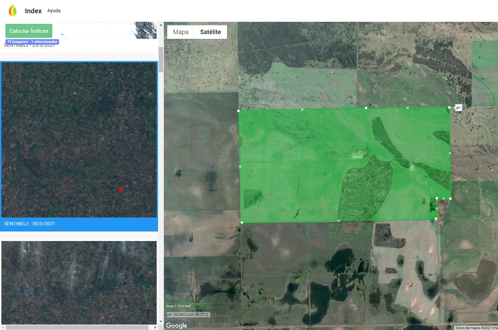498x330 pixels.
Task: Click the scroll left arrow under image list
Action: [3, 327]
